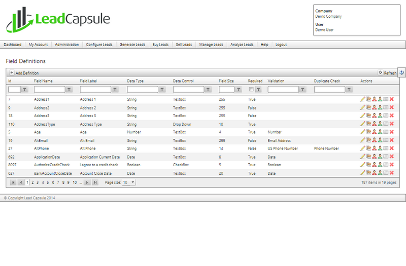The height and width of the screenshot is (266, 406).
Task: Open the Sell Leads menu
Action: pyautogui.click(x=184, y=45)
